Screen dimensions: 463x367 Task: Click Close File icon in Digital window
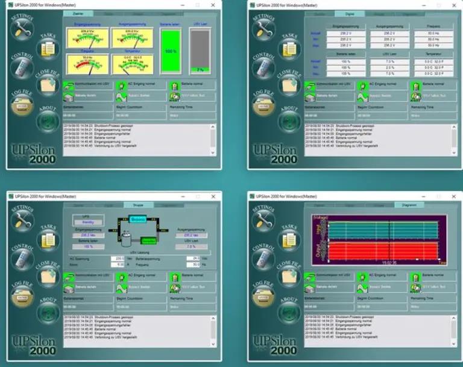pos(289,86)
